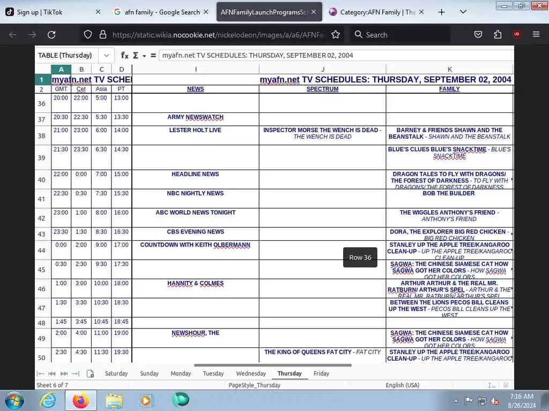
Task: Open the tracking protection shield icon
Action: (x=88, y=34)
